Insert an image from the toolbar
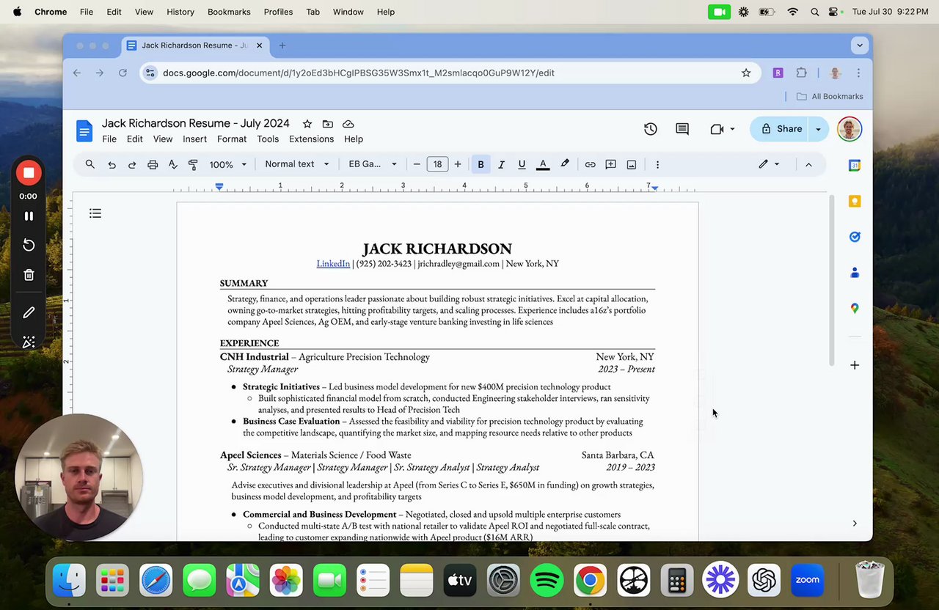Viewport: 939px width, 610px height. [x=632, y=164]
